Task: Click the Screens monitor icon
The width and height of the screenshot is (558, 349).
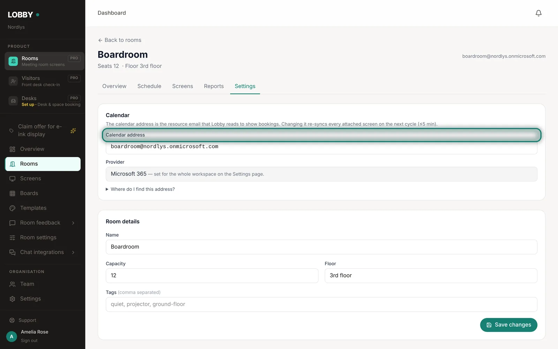Action: (13, 179)
